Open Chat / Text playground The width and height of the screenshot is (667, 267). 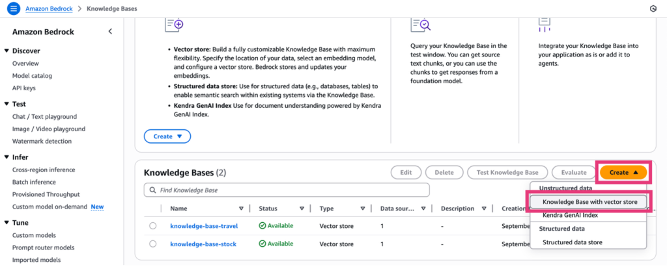click(x=45, y=116)
